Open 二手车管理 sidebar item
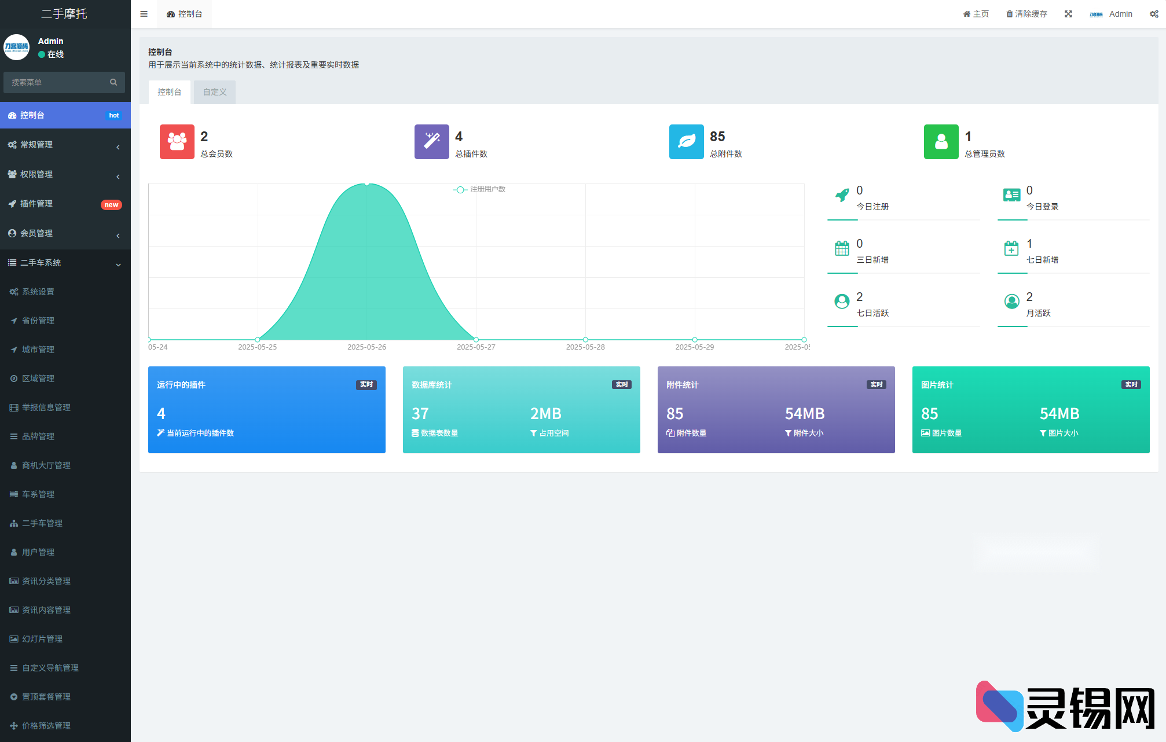Screen dimensions: 1166x742 coord(42,523)
